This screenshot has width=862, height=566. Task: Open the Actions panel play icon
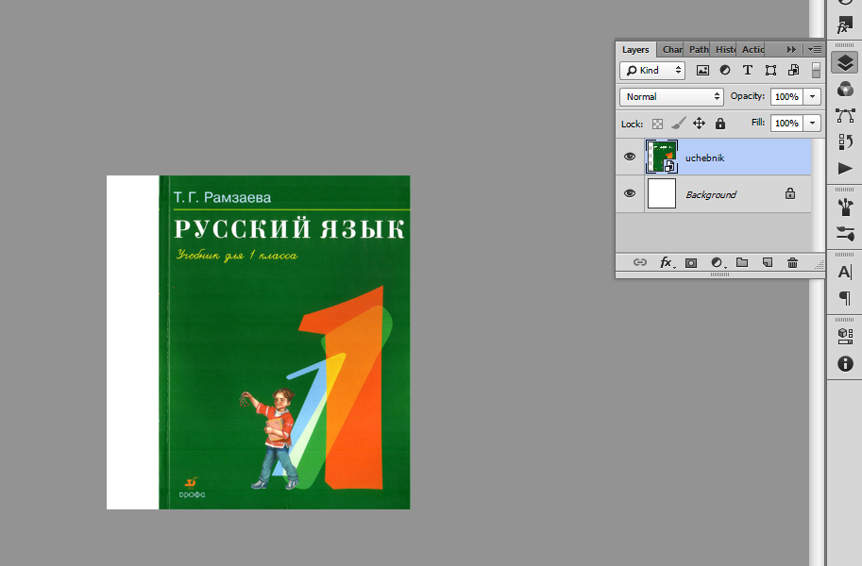[845, 168]
